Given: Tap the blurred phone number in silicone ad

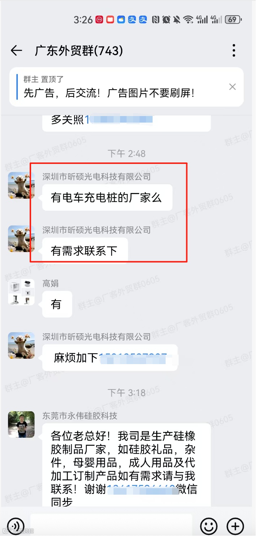Looking at the screenshot, I should click(x=141, y=489).
